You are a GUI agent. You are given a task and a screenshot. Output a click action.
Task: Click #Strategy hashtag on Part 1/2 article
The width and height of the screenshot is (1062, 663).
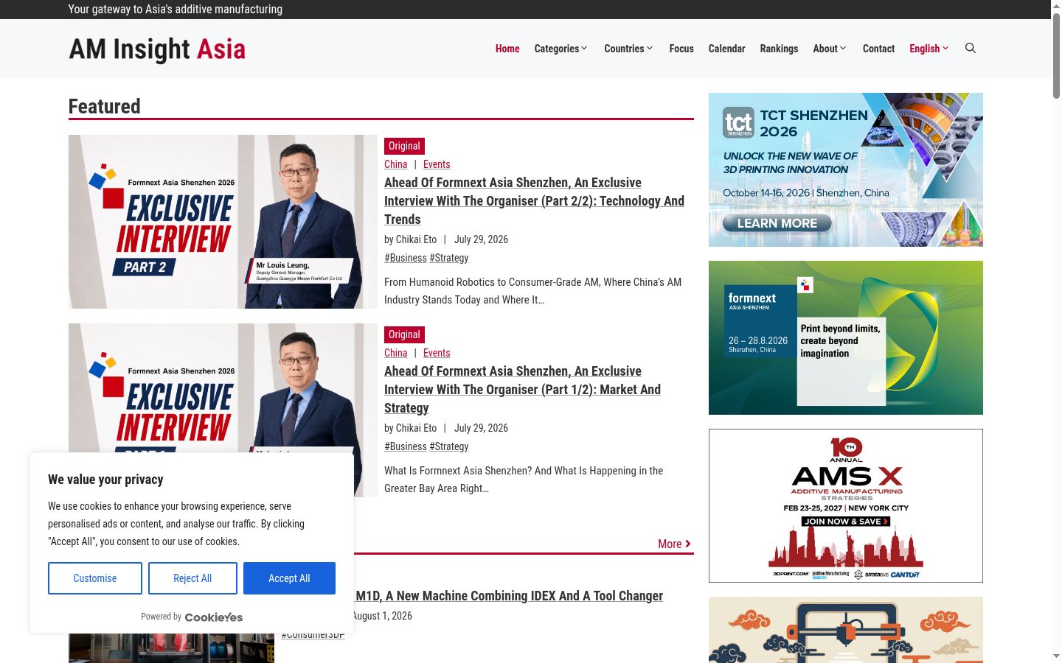click(x=449, y=446)
